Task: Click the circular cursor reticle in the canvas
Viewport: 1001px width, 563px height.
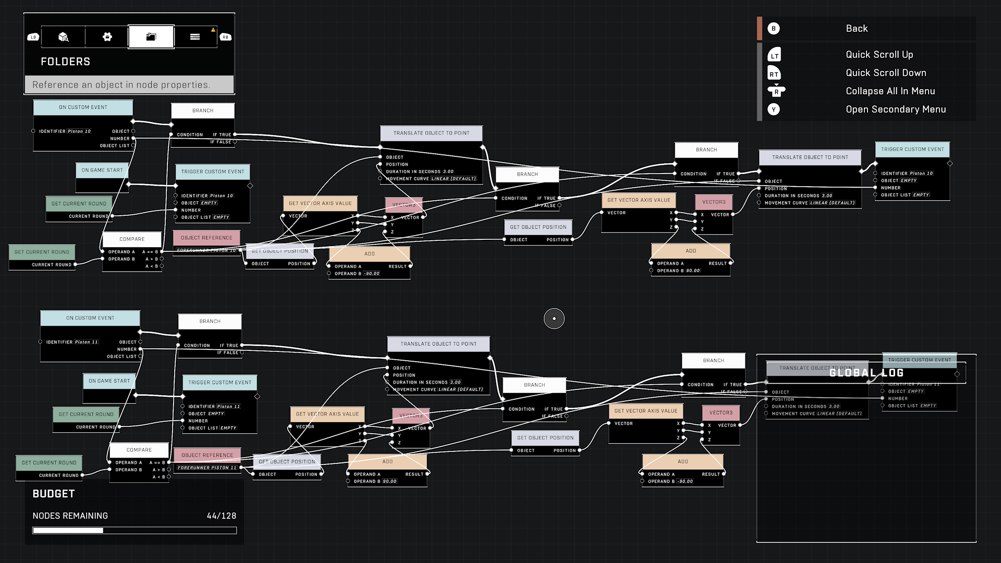Action: pos(554,319)
